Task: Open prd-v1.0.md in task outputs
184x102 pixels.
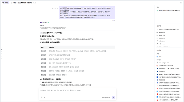Action: click(161, 32)
